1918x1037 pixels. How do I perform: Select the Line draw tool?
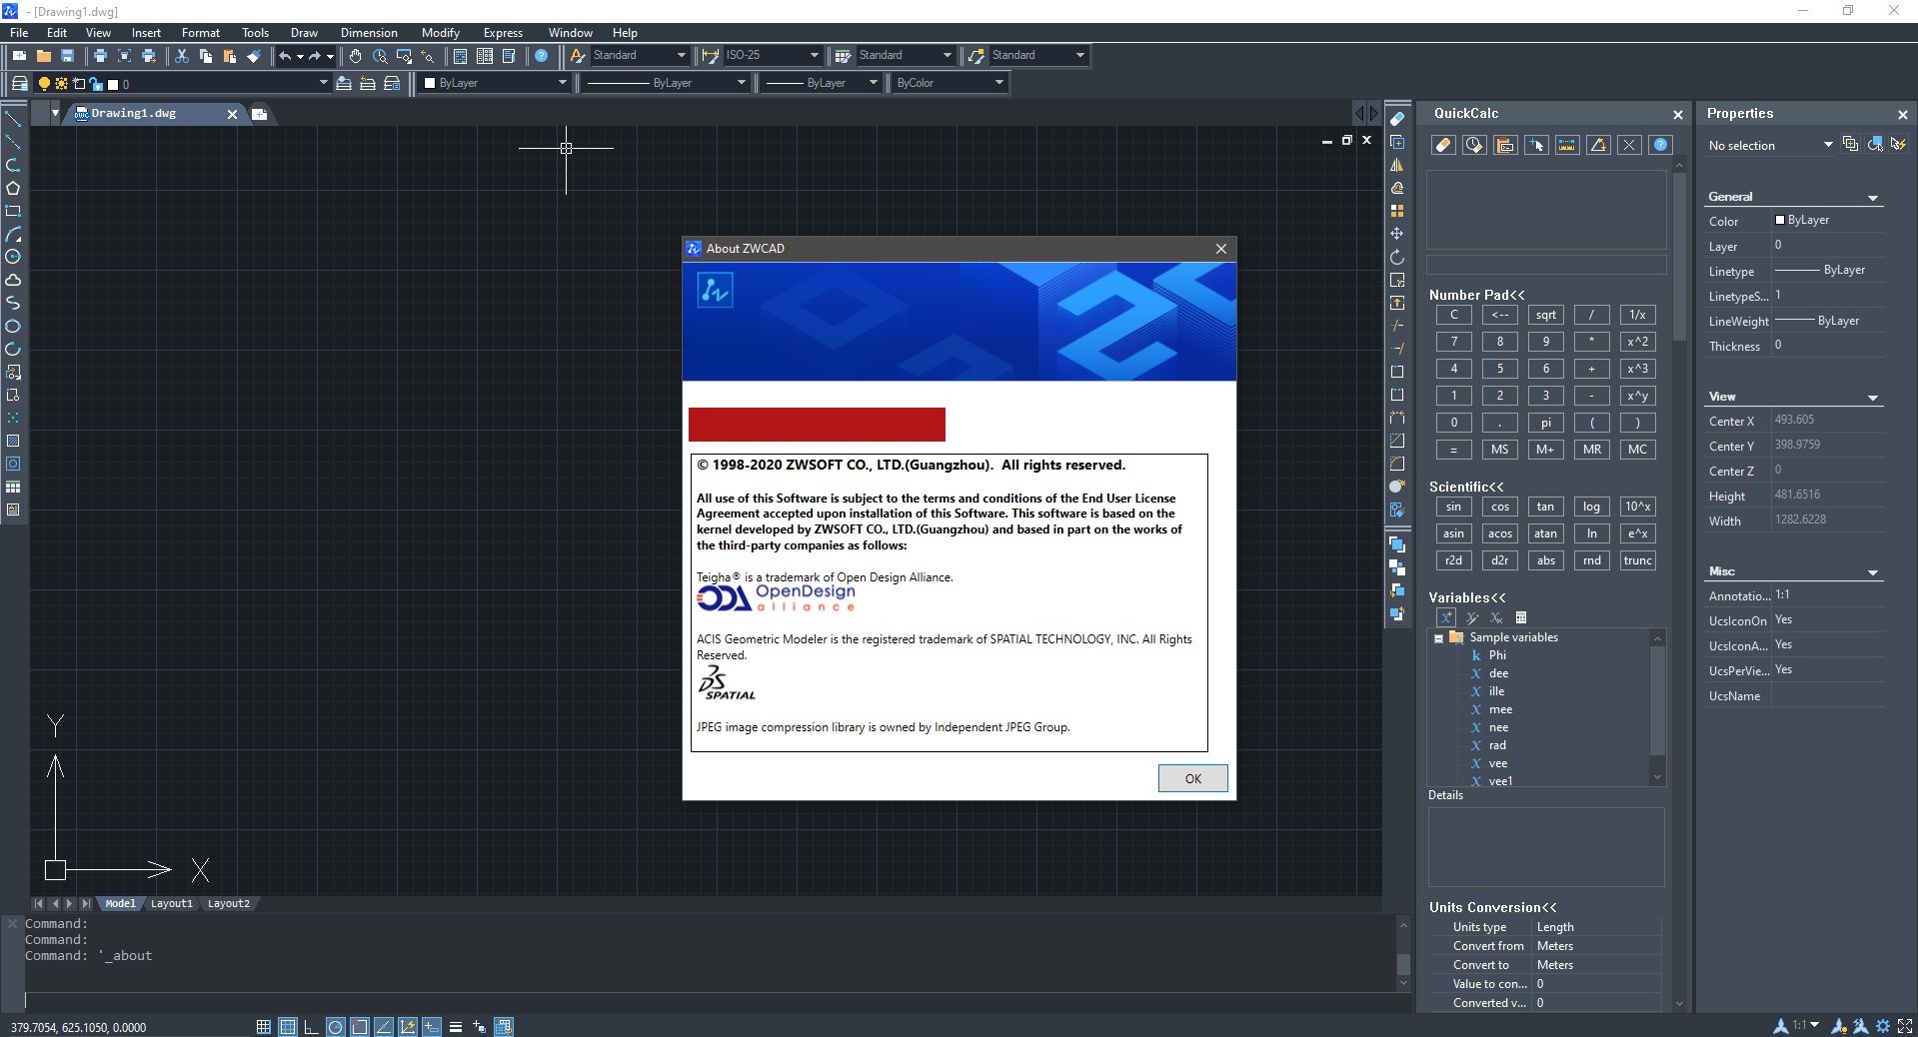click(x=13, y=119)
